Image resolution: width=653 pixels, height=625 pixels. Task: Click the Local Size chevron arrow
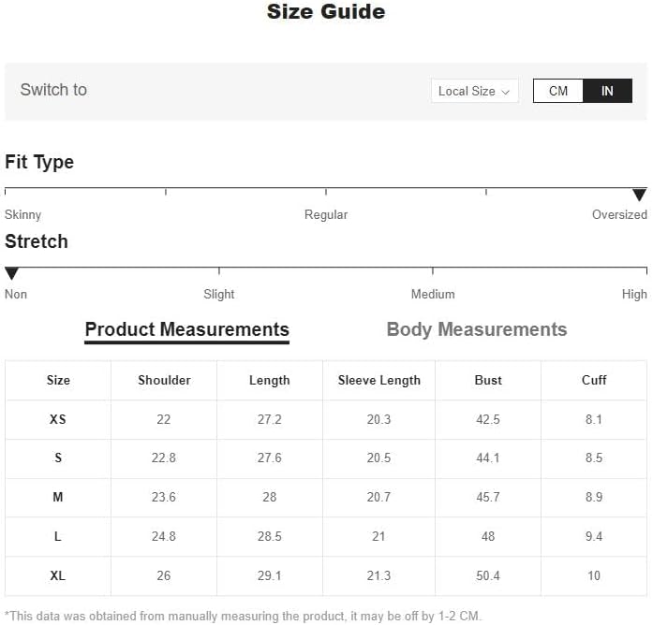coord(506,92)
